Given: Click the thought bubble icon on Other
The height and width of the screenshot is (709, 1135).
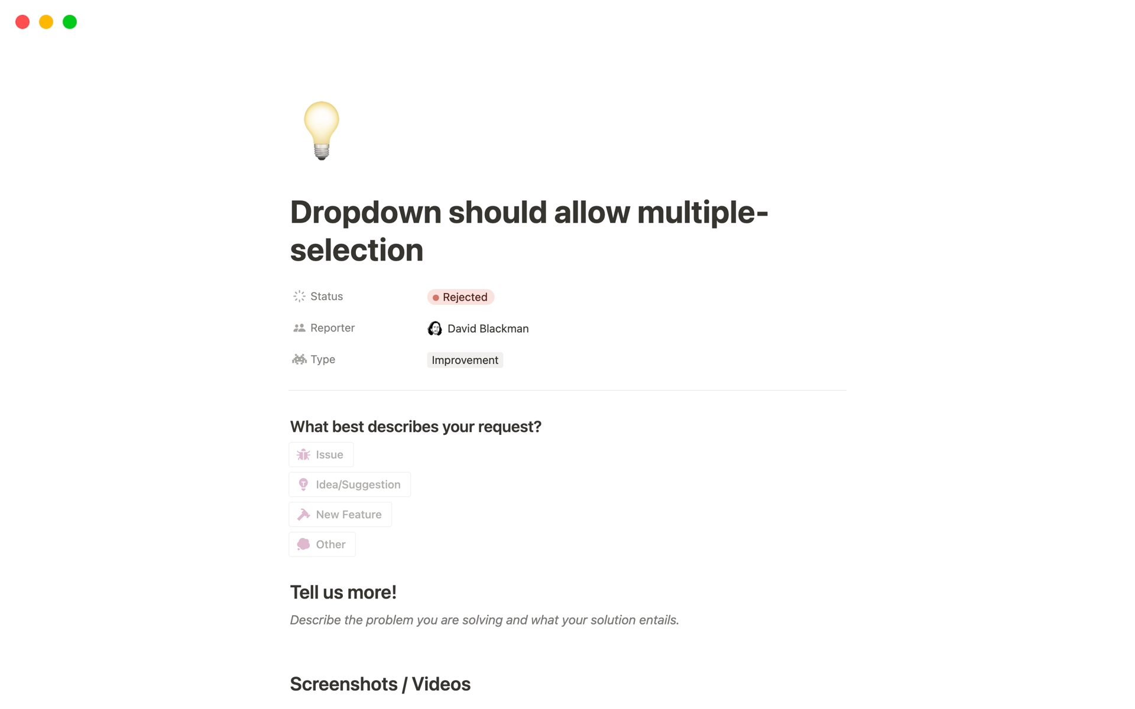Looking at the screenshot, I should point(303,545).
